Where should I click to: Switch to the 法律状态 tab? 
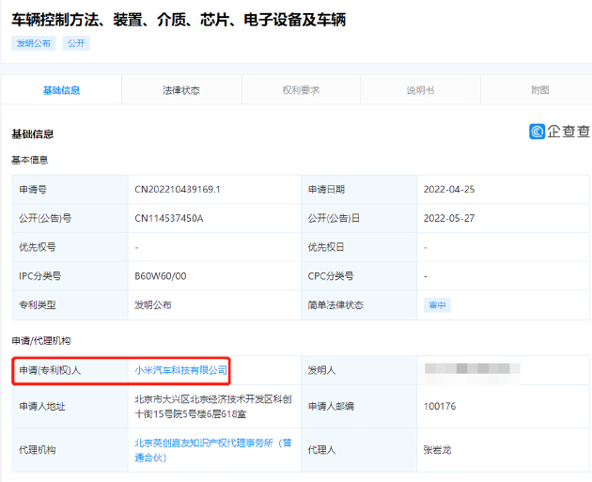(181, 90)
